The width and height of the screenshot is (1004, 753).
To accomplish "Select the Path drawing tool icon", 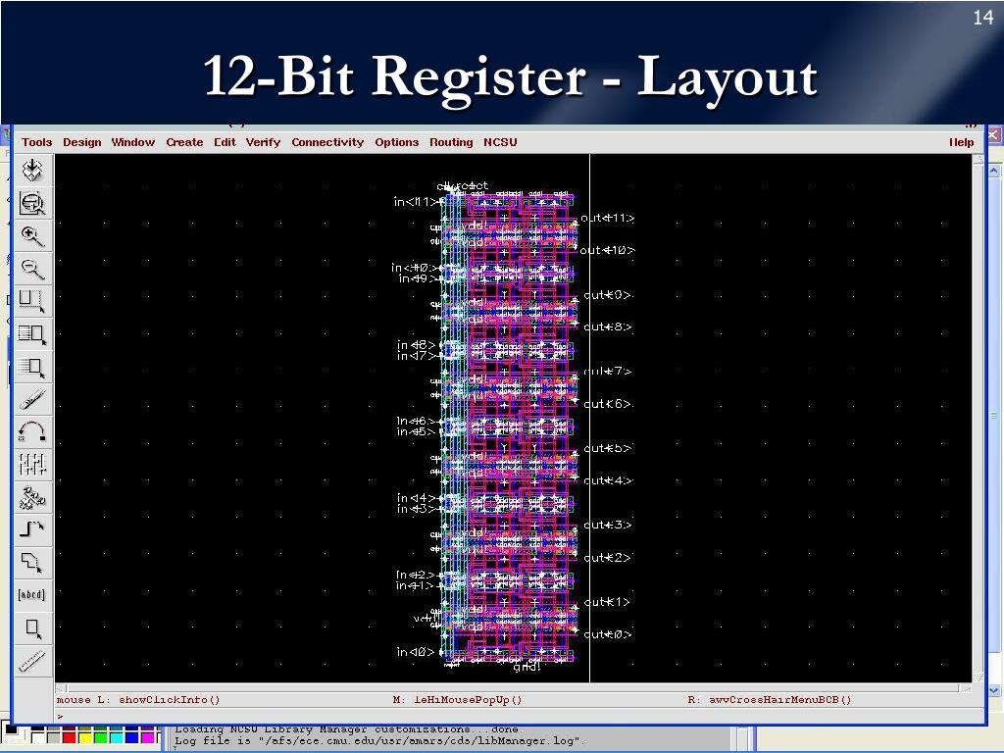I will click(33, 529).
